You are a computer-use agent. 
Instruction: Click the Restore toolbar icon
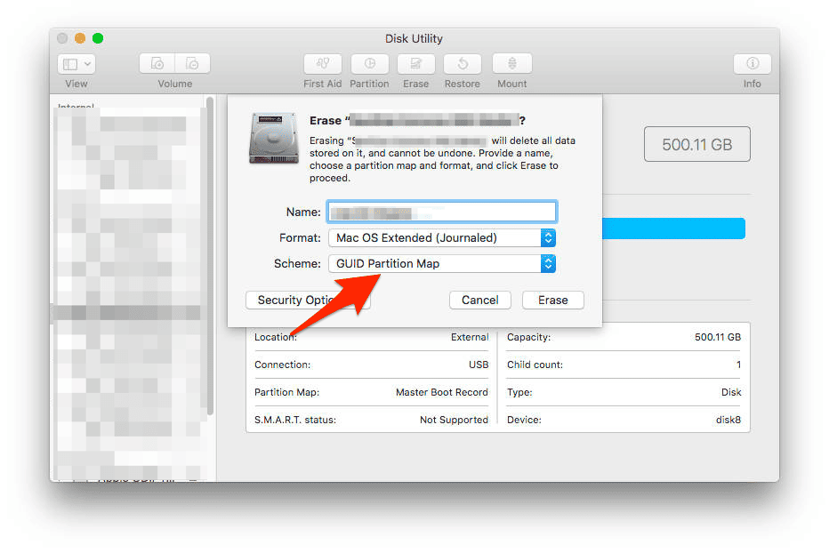click(462, 64)
